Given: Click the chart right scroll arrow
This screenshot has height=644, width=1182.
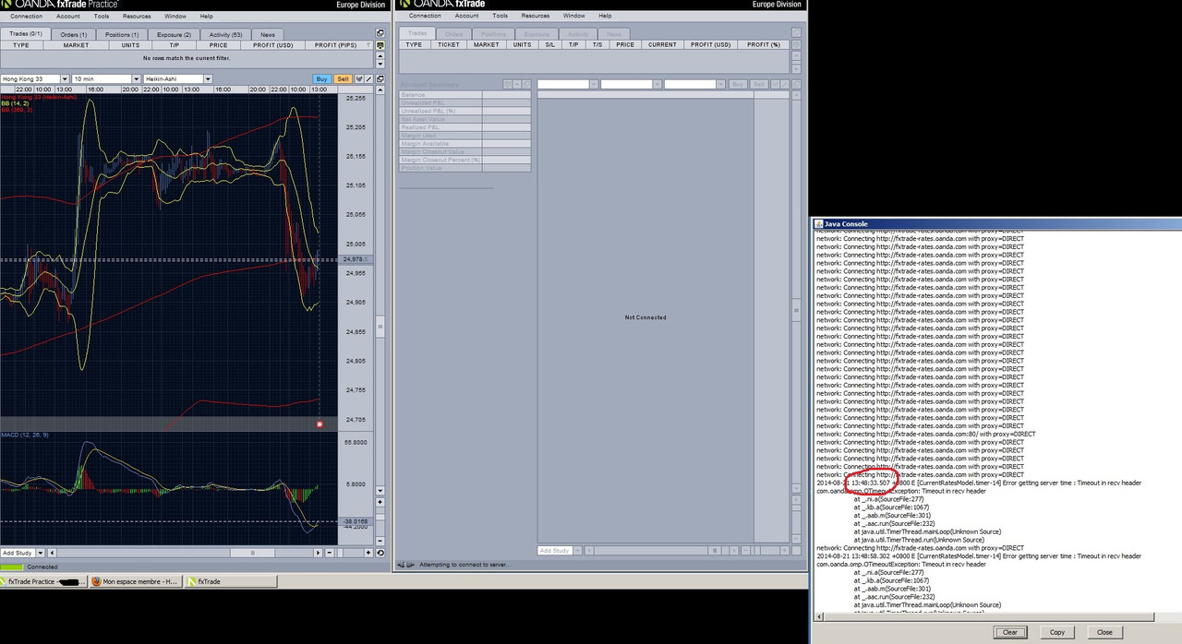Looking at the screenshot, I should [x=318, y=553].
